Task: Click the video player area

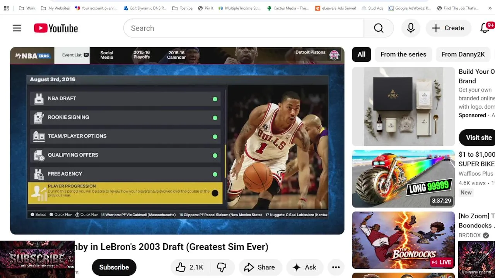Action: click(x=177, y=141)
